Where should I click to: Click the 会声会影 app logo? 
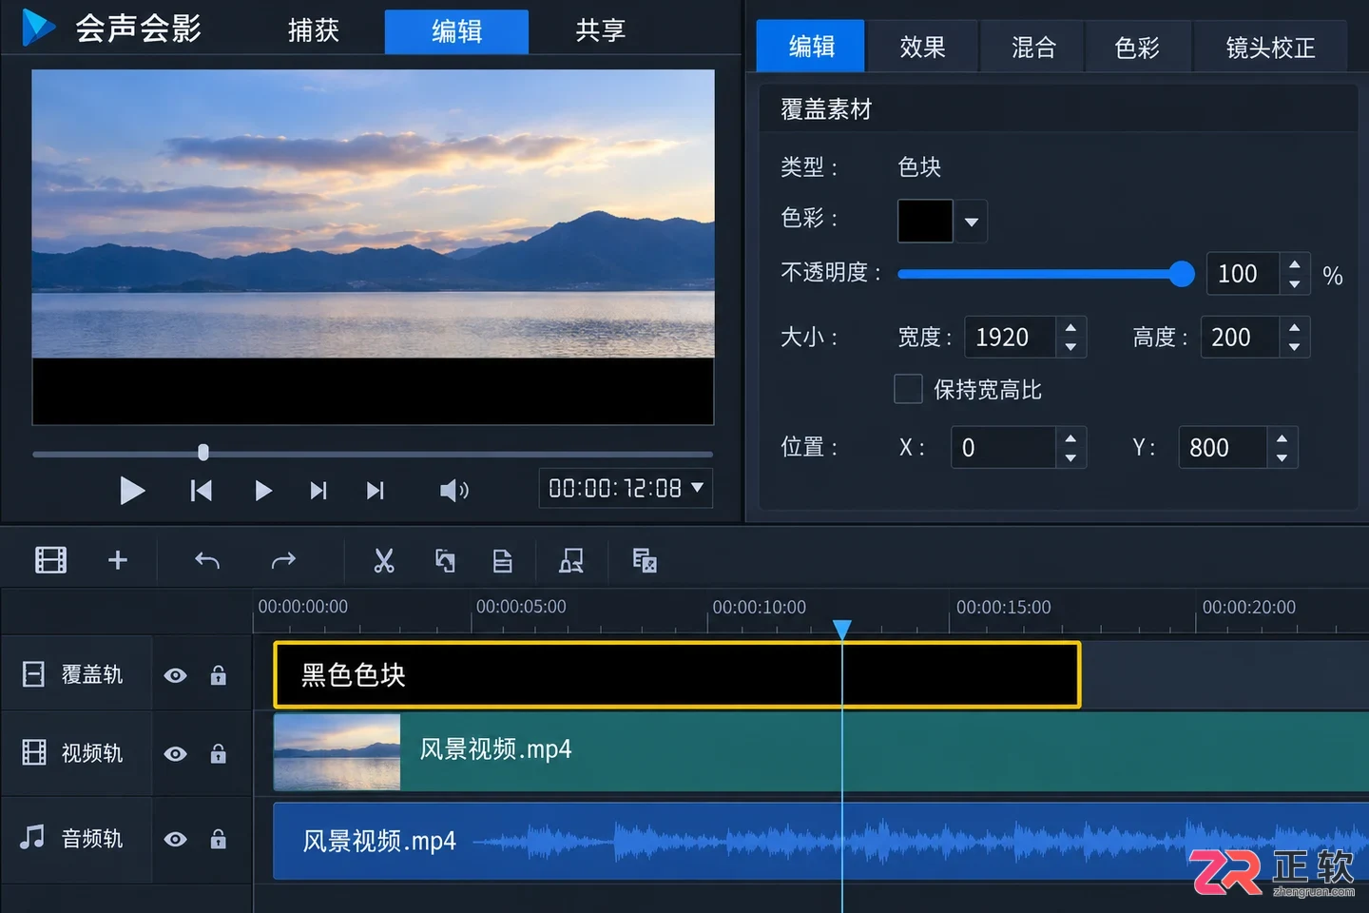tap(38, 28)
